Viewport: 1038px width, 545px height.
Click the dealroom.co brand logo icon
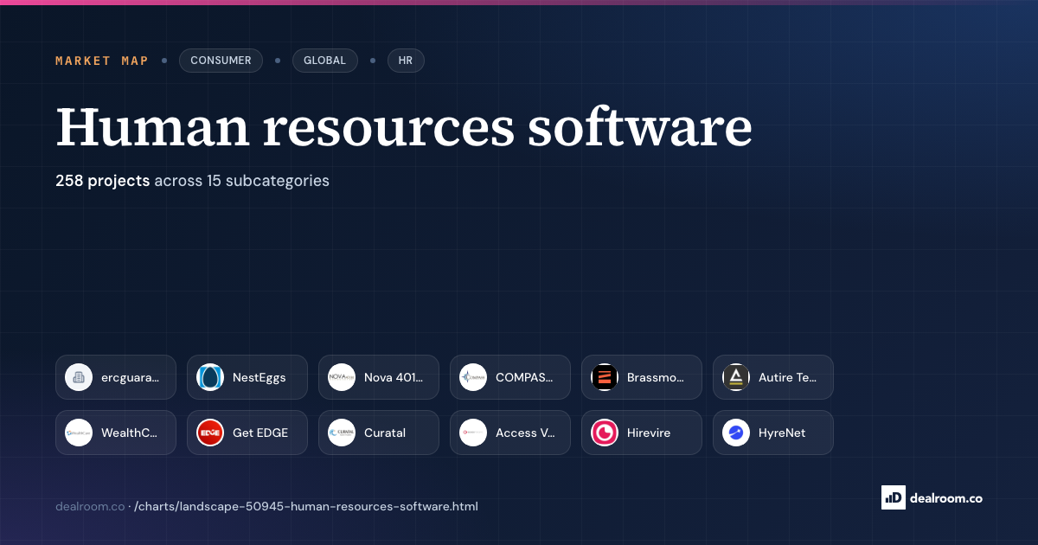[893, 497]
